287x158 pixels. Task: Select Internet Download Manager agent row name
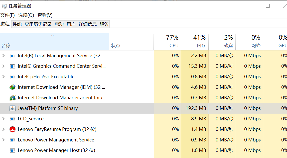pyautogui.click(x=62, y=98)
